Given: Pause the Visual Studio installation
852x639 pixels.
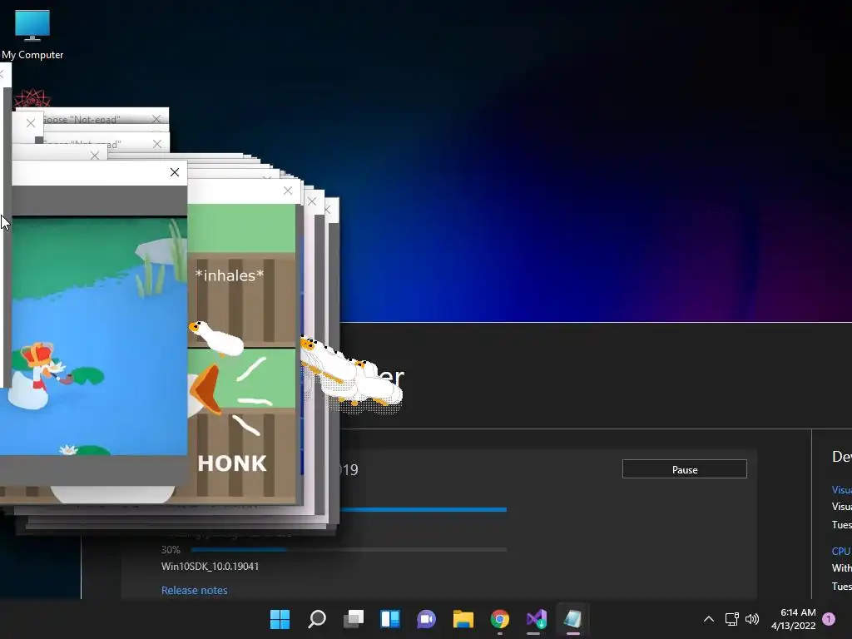Looking at the screenshot, I should pos(684,469).
